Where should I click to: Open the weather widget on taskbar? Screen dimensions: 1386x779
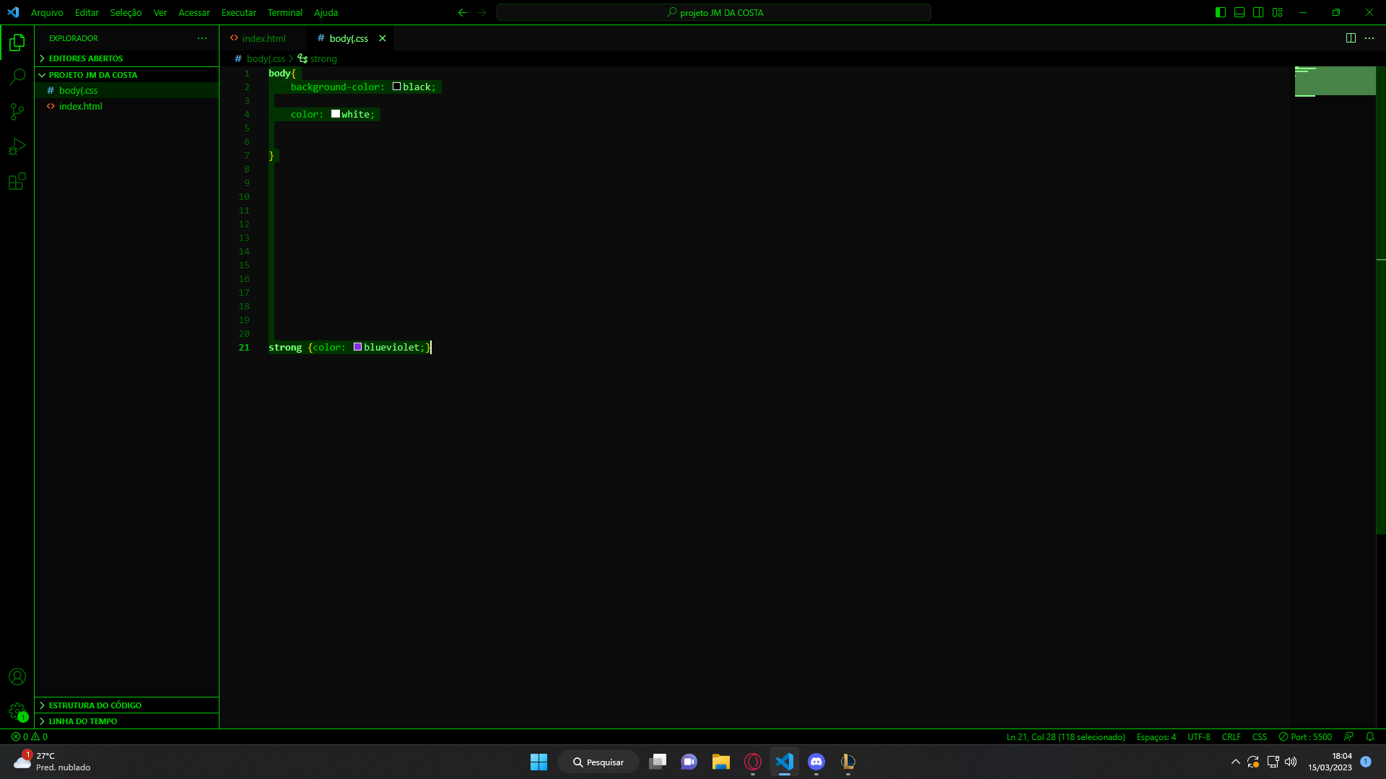pos(52,762)
